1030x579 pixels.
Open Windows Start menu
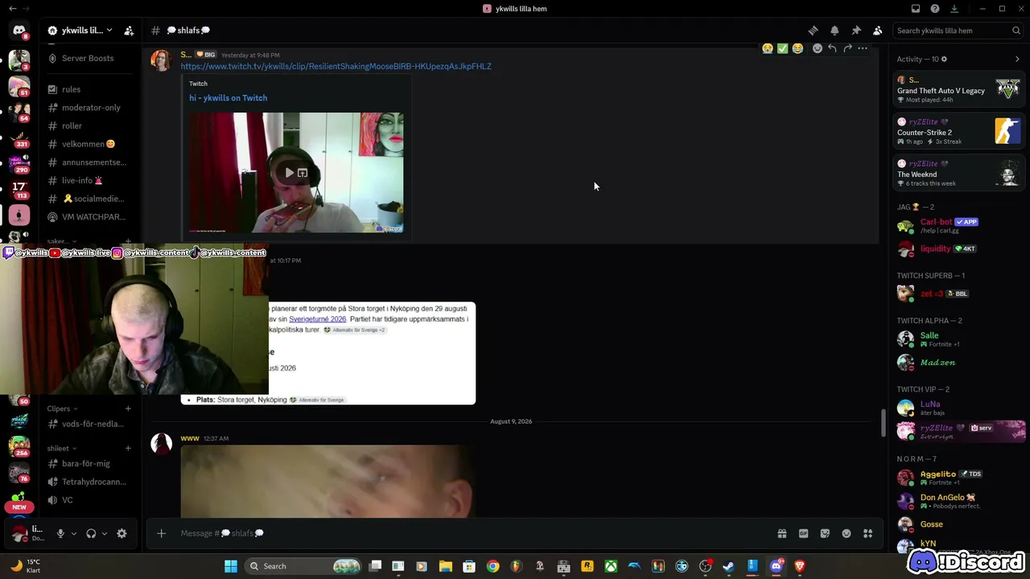pyautogui.click(x=231, y=566)
